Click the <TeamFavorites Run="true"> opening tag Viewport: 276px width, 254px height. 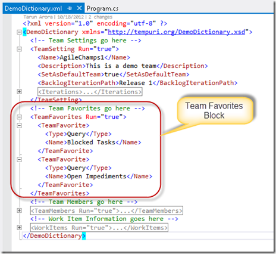[79, 117]
